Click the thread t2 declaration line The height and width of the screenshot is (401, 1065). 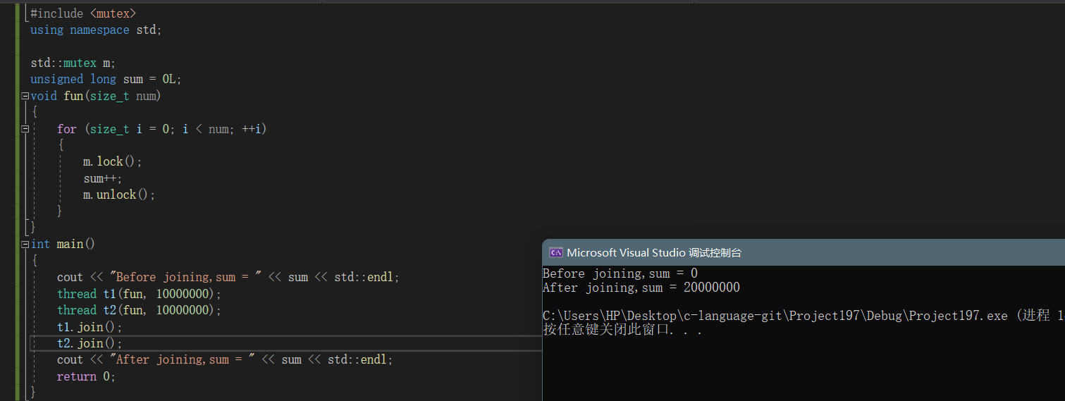point(139,310)
